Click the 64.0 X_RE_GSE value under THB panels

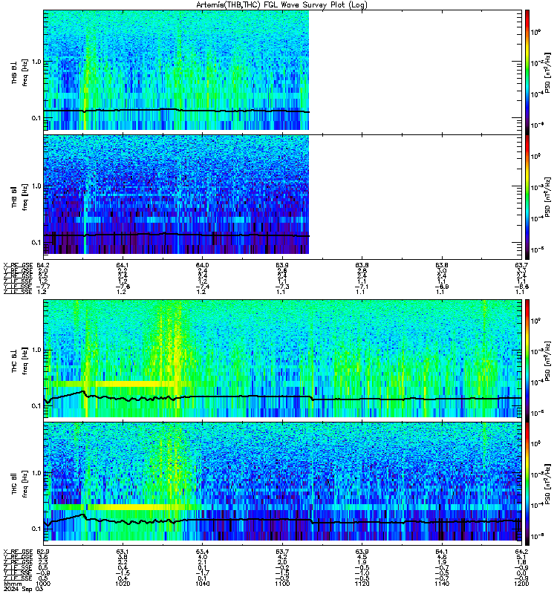[202, 265]
